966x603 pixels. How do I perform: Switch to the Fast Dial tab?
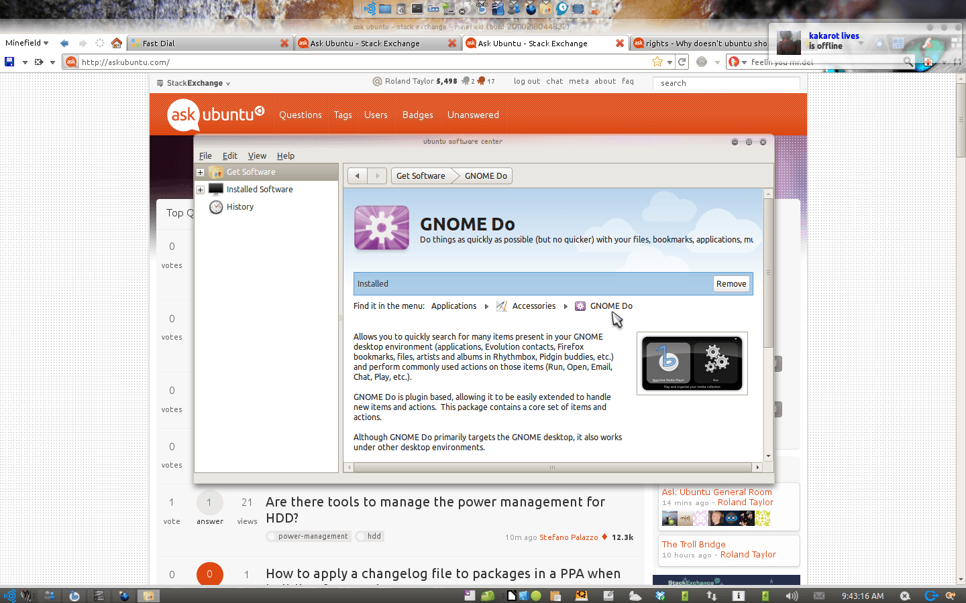coord(209,43)
